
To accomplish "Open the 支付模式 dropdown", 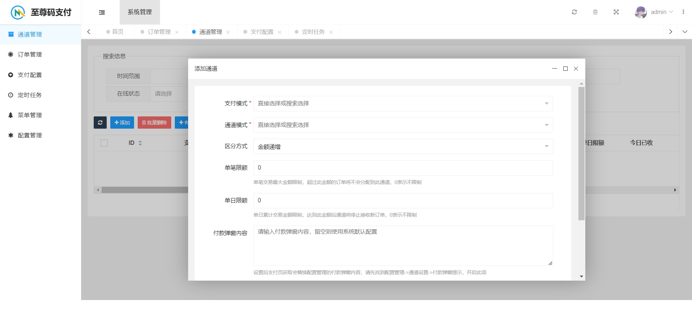I will [403, 103].
